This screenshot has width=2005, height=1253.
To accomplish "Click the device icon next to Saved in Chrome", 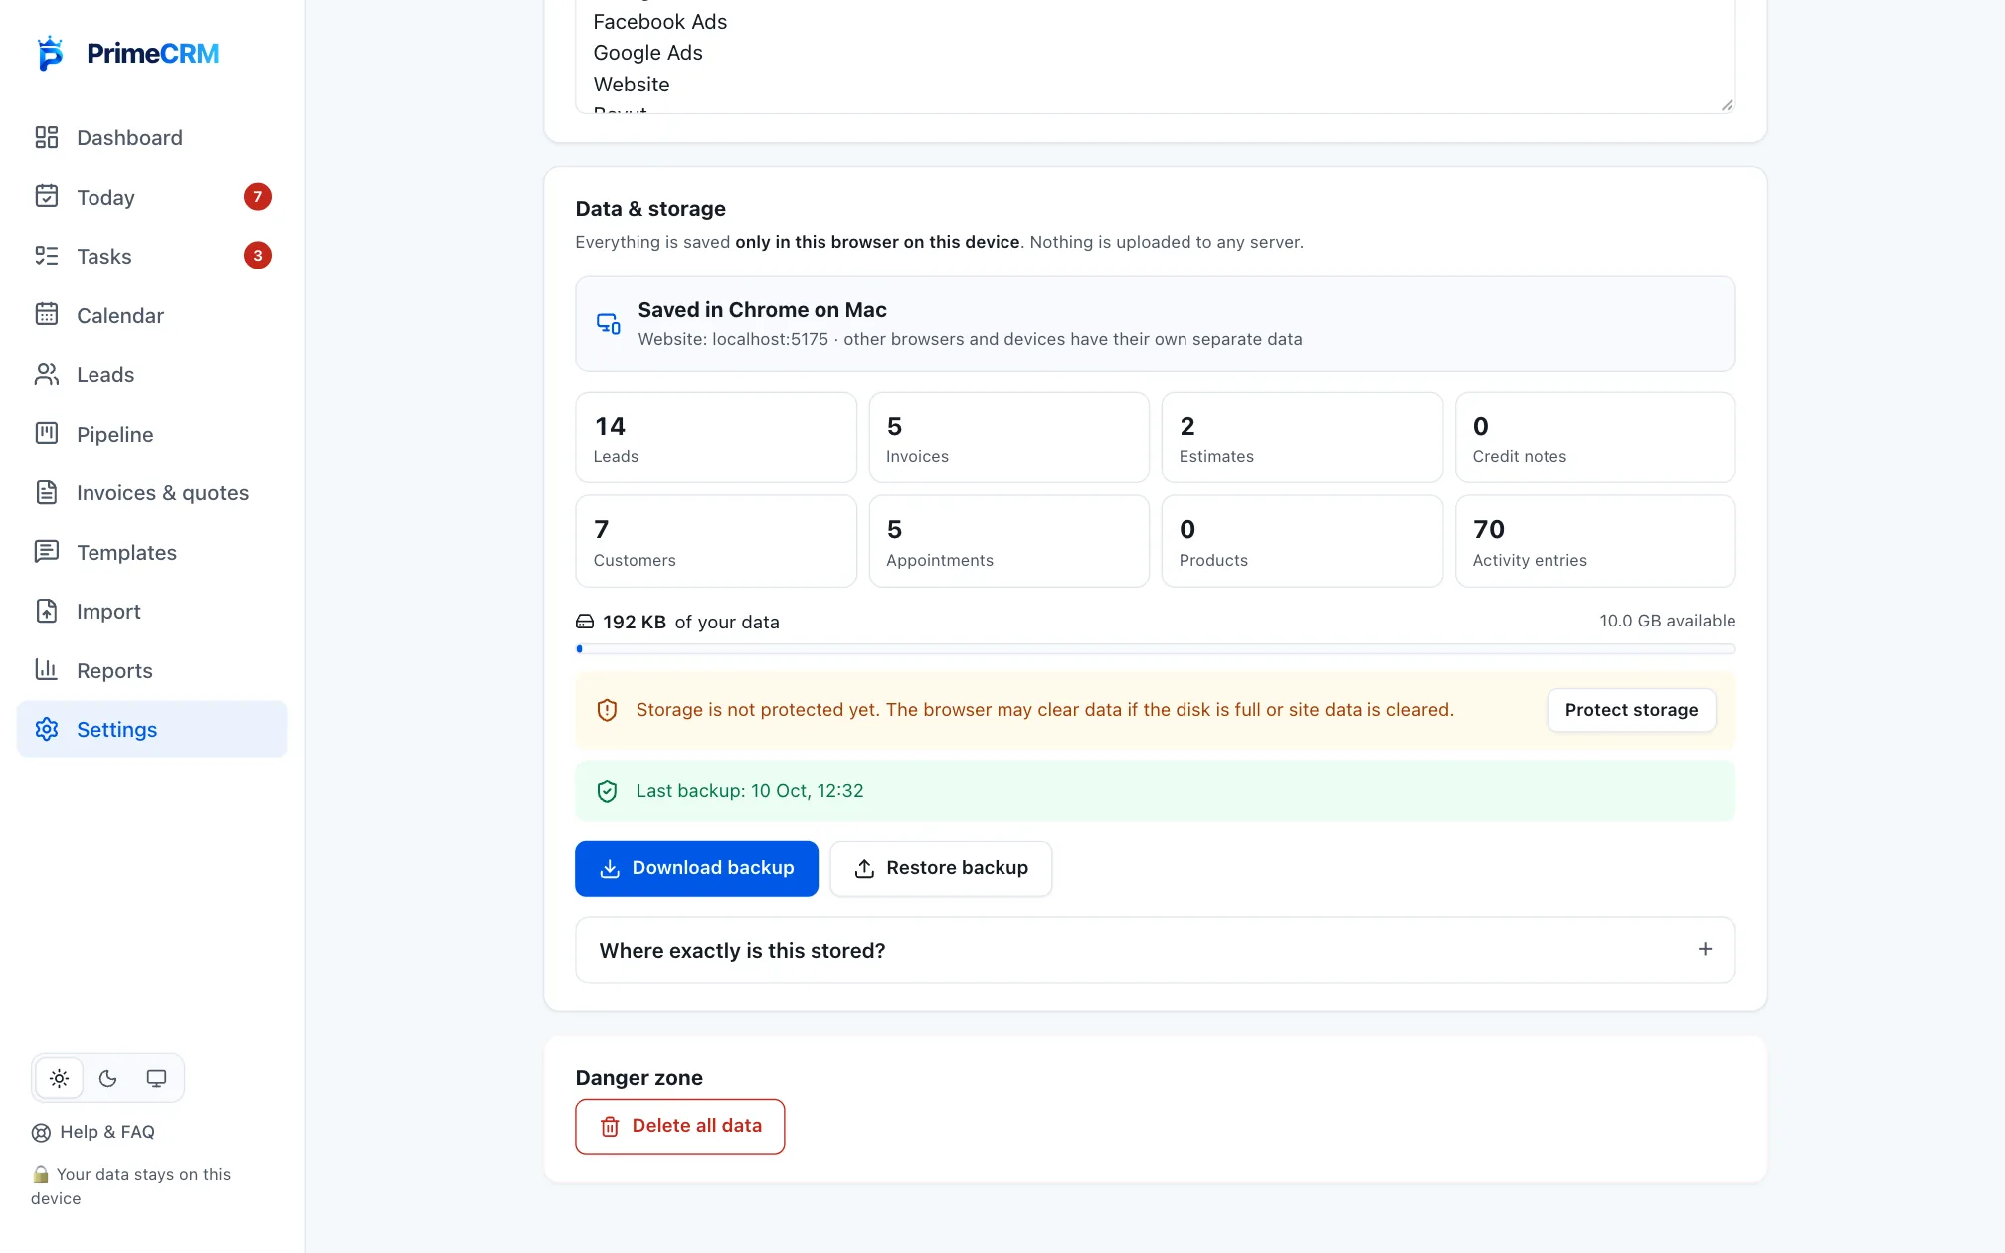I will tap(608, 324).
